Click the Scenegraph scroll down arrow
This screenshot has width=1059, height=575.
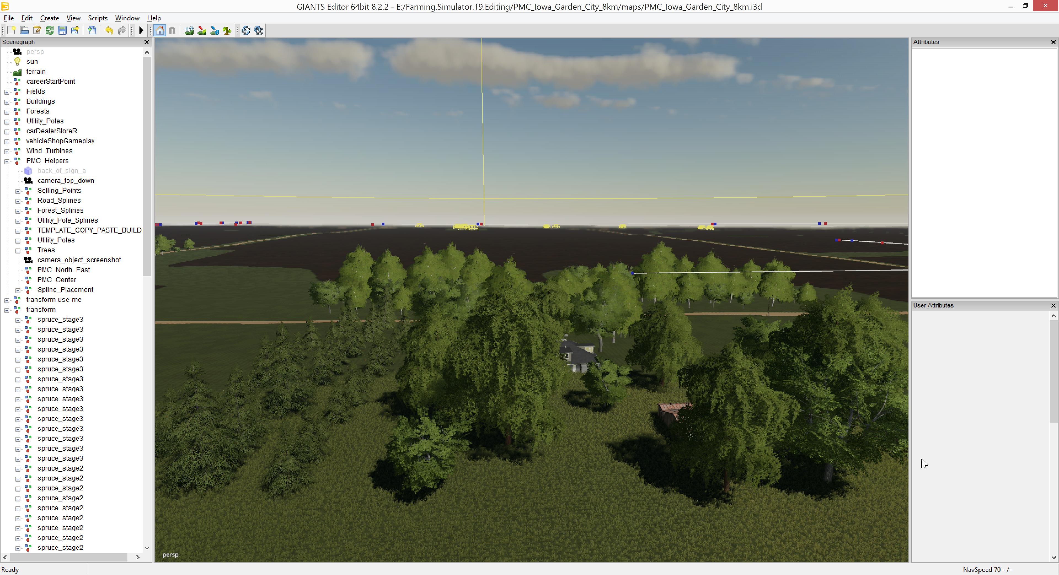click(147, 548)
